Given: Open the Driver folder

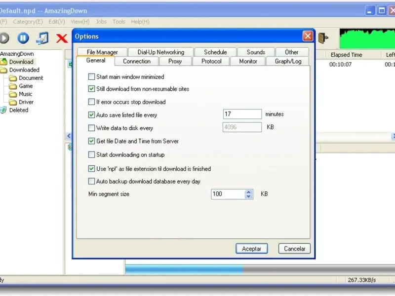Looking at the screenshot, I should 26,102.
